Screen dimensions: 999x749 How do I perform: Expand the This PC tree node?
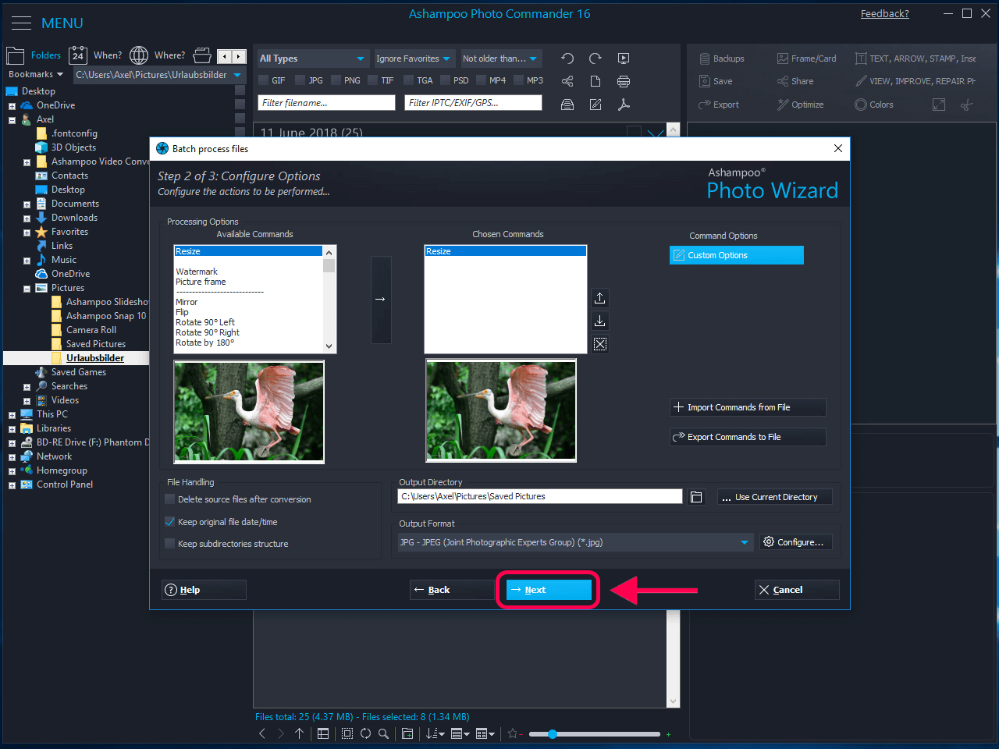tap(12, 415)
